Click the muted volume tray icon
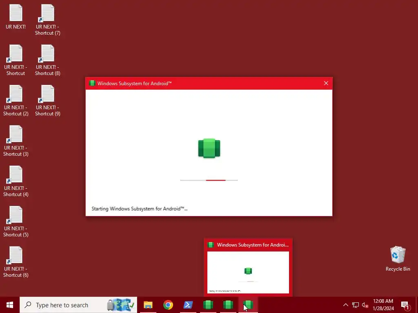Image resolution: width=418 pixels, height=313 pixels. [x=365, y=305]
